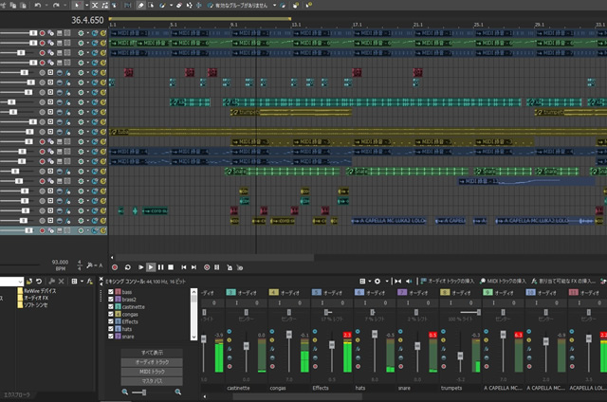Toggle the Enable Snapping icon in the toolbar
The image size is (607, 402).
(127, 5)
